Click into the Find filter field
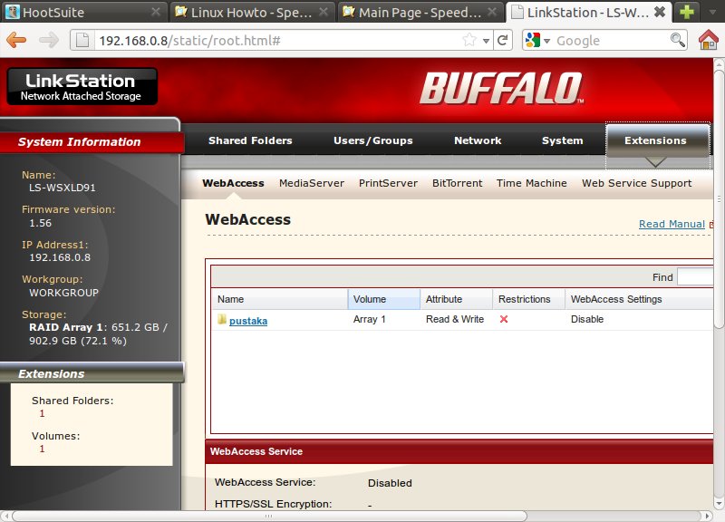Viewport: 725px width, 522px height. point(695,277)
